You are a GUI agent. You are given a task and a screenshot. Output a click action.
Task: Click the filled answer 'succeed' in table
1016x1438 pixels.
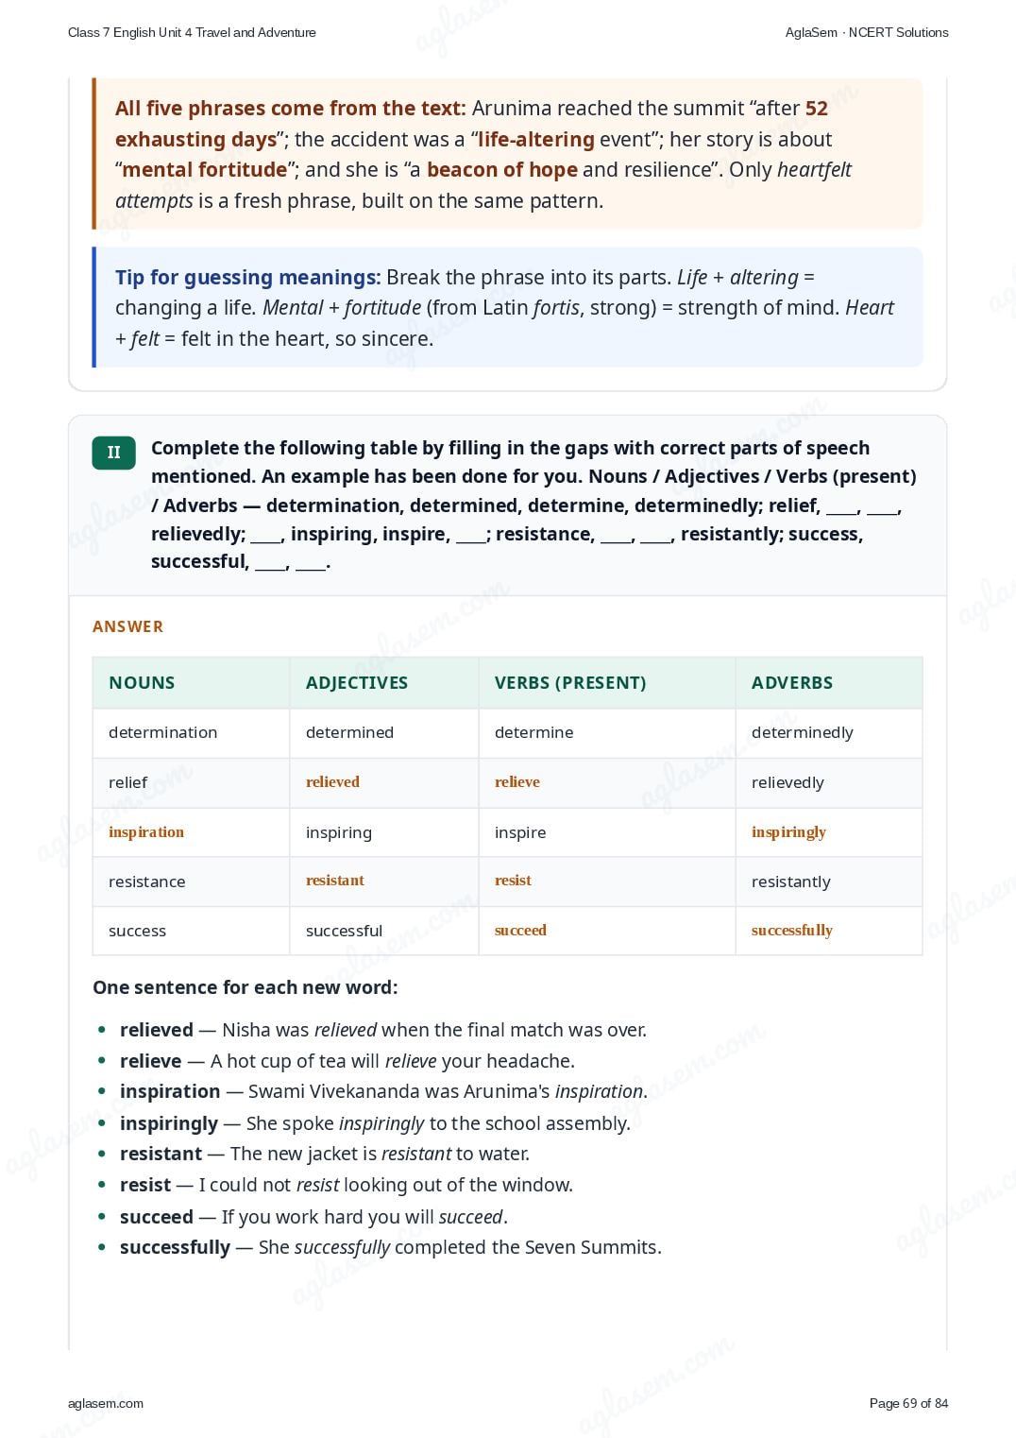[520, 930]
